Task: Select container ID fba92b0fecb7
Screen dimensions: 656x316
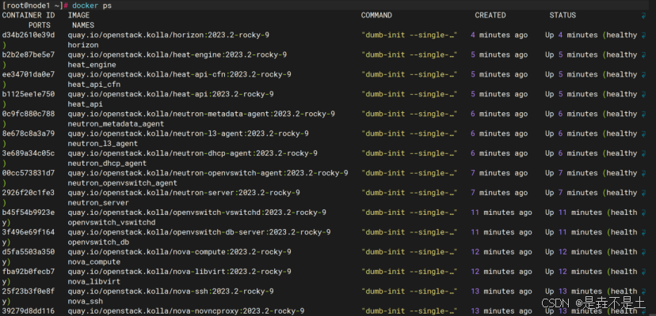Action: (29, 271)
